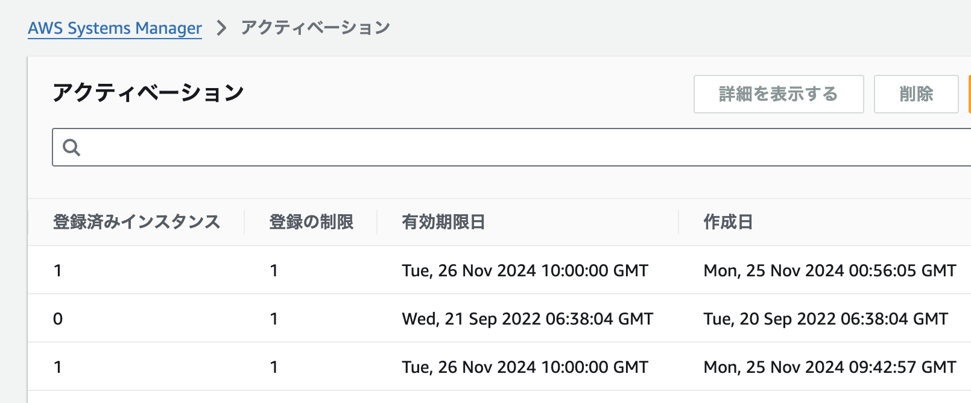Click the breadcrumb chevron between navigation items
The height and width of the screenshot is (403, 971).
[x=223, y=27]
